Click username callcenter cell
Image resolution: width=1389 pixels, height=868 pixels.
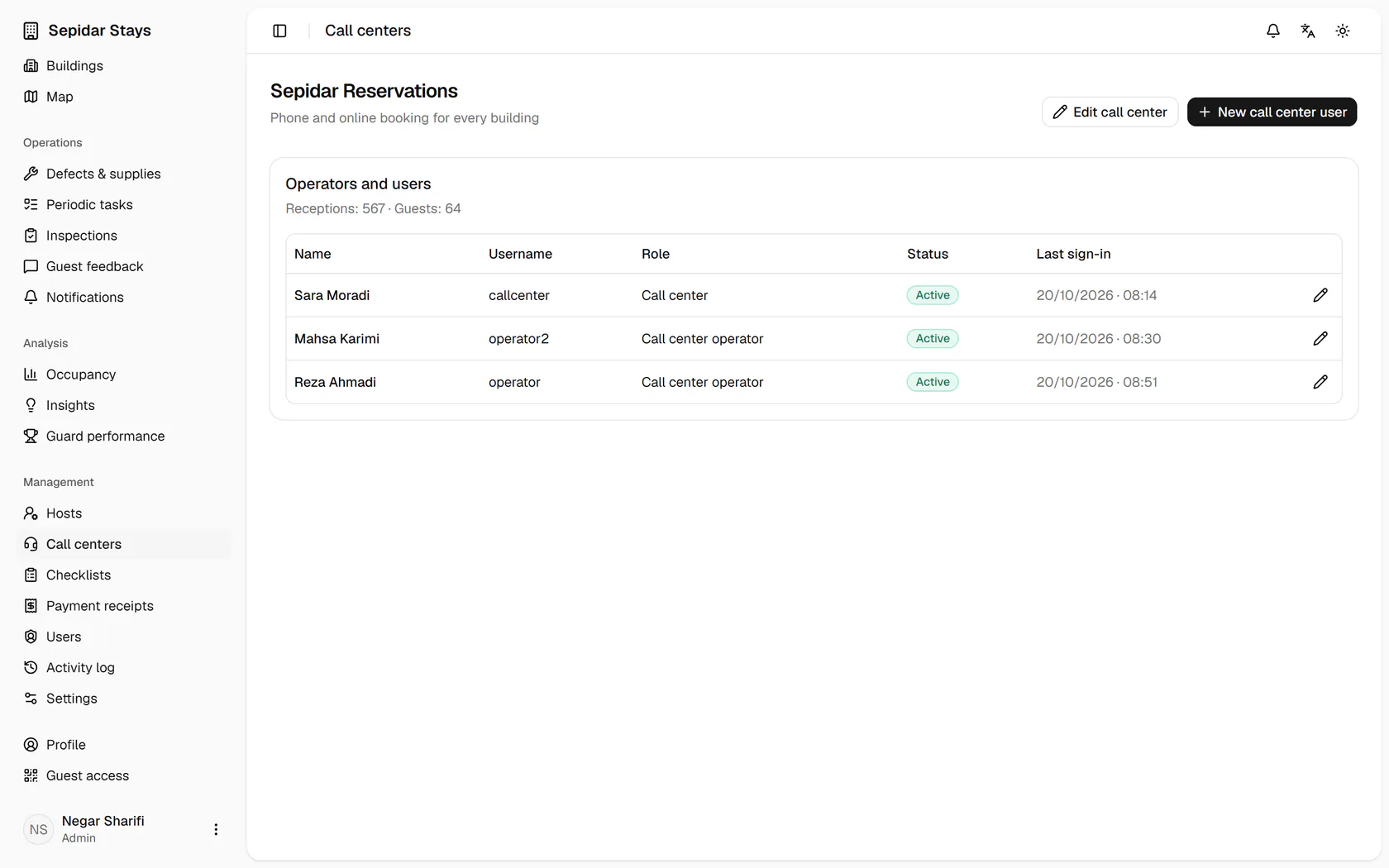point(518,295)
